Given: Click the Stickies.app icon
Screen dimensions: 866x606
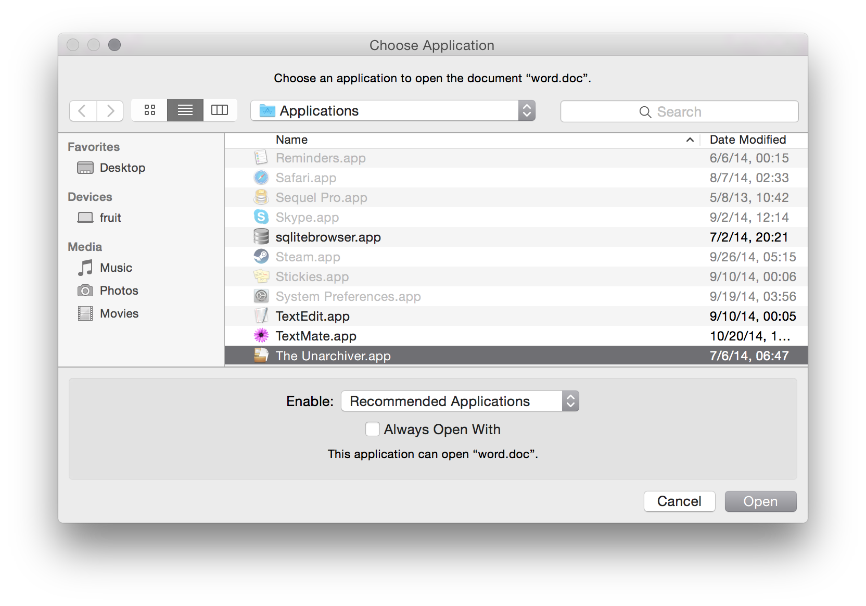Looking at the screenshot, I should (261, 276).
